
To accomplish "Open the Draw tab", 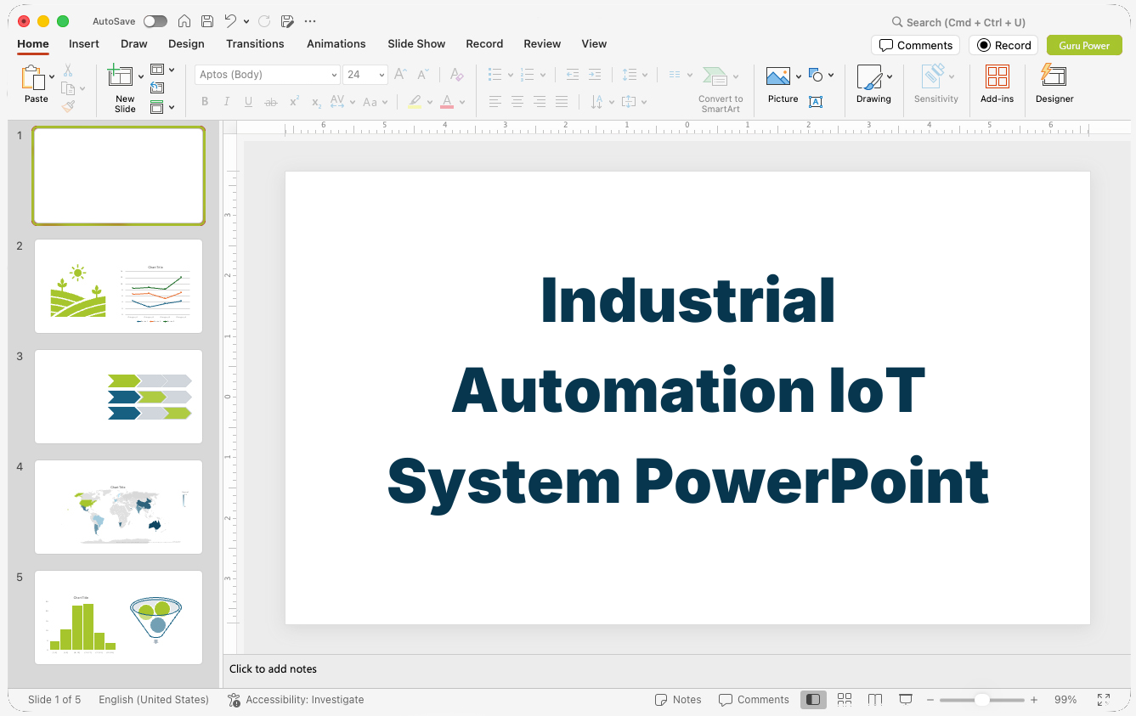I will (134, 44).
